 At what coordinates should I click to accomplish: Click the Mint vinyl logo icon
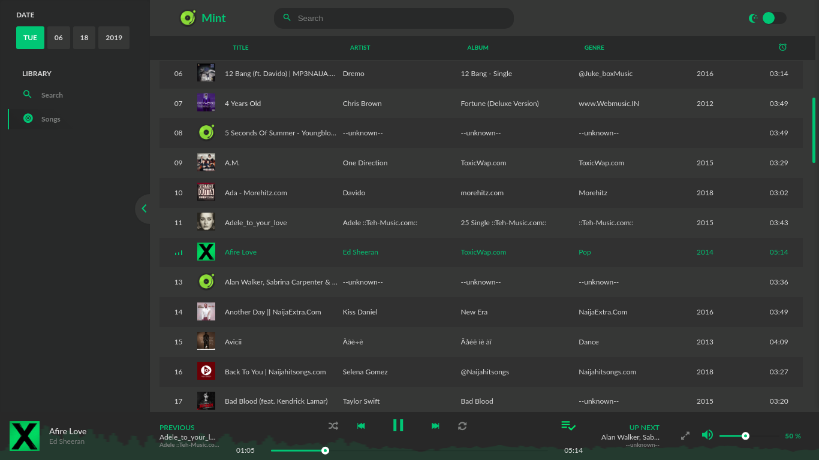pos(188,18)
